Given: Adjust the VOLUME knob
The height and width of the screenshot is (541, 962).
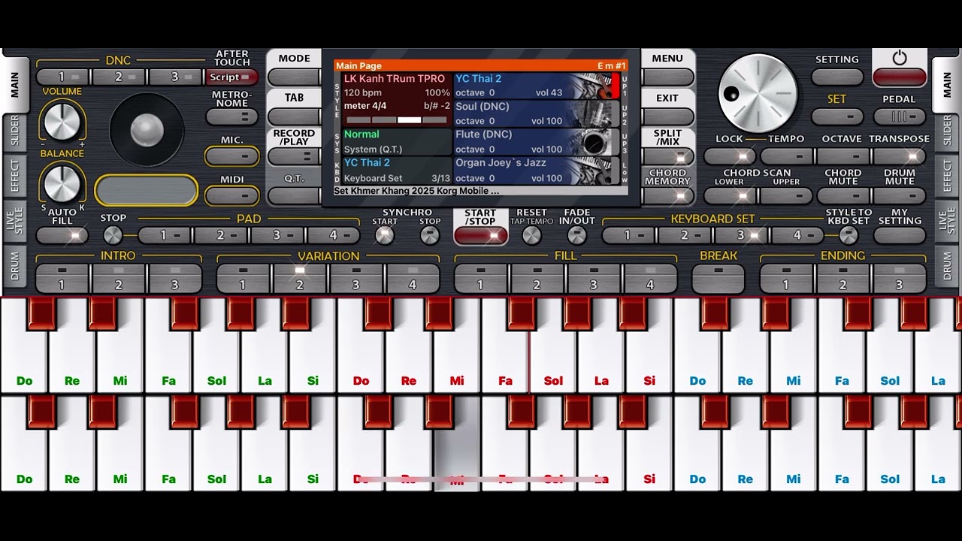Looking at the screenshot, I should pos(62,120).
